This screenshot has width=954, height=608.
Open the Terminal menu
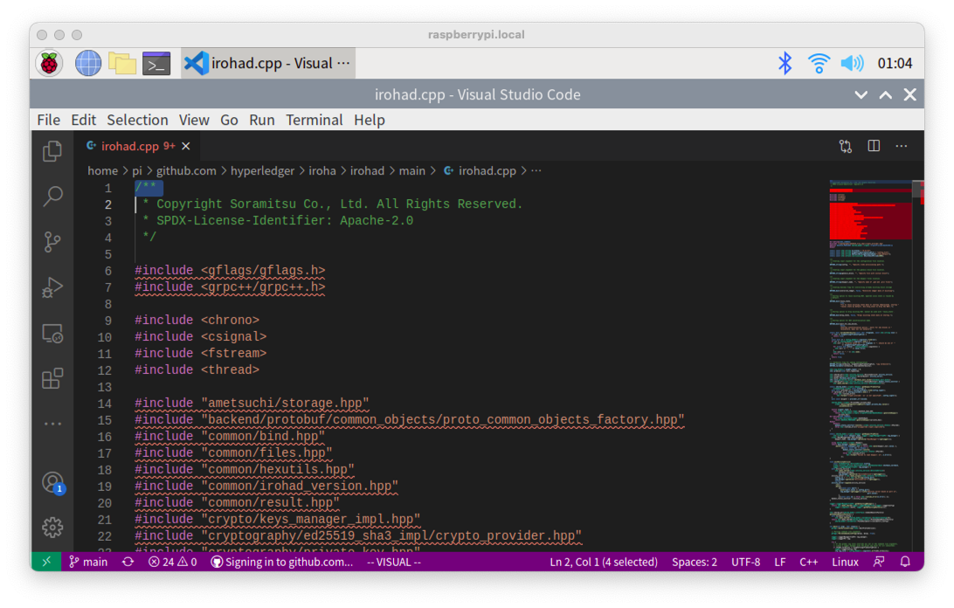(x=315, y=120)
